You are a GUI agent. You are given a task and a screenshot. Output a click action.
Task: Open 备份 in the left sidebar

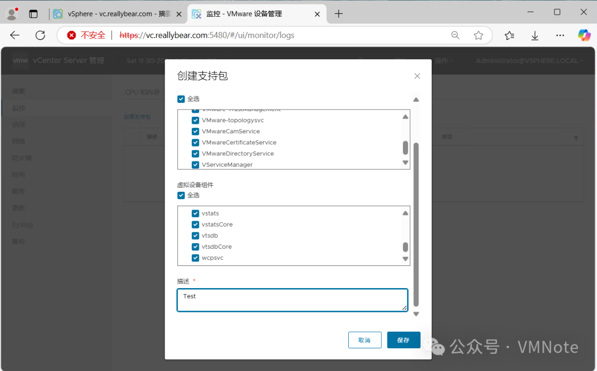coord(18,242)
